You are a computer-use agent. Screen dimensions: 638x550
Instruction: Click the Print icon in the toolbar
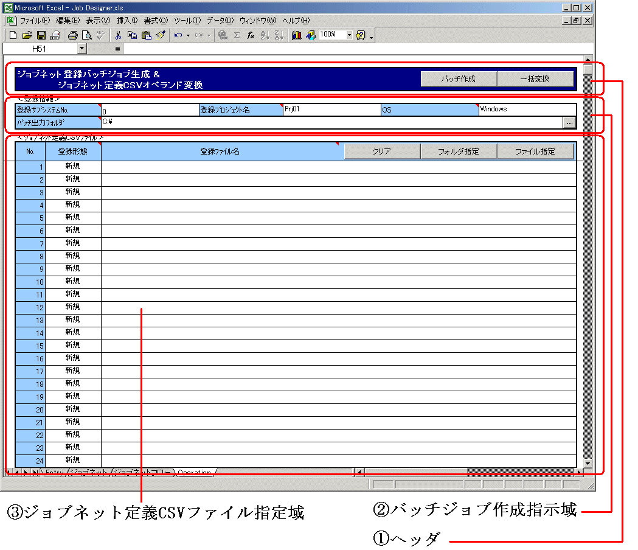click(x=73, y=35)
